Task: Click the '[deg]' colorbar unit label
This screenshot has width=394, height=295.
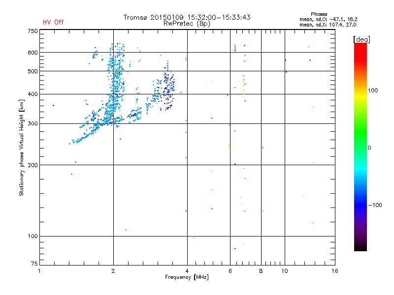Action: pyautogui.click(x=361, y=39)
